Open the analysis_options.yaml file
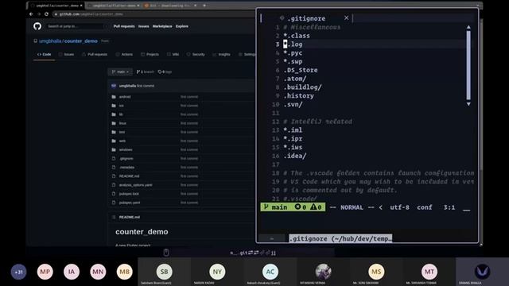Image resolution: width=509 pixels, height=286 pixels. 135,185
